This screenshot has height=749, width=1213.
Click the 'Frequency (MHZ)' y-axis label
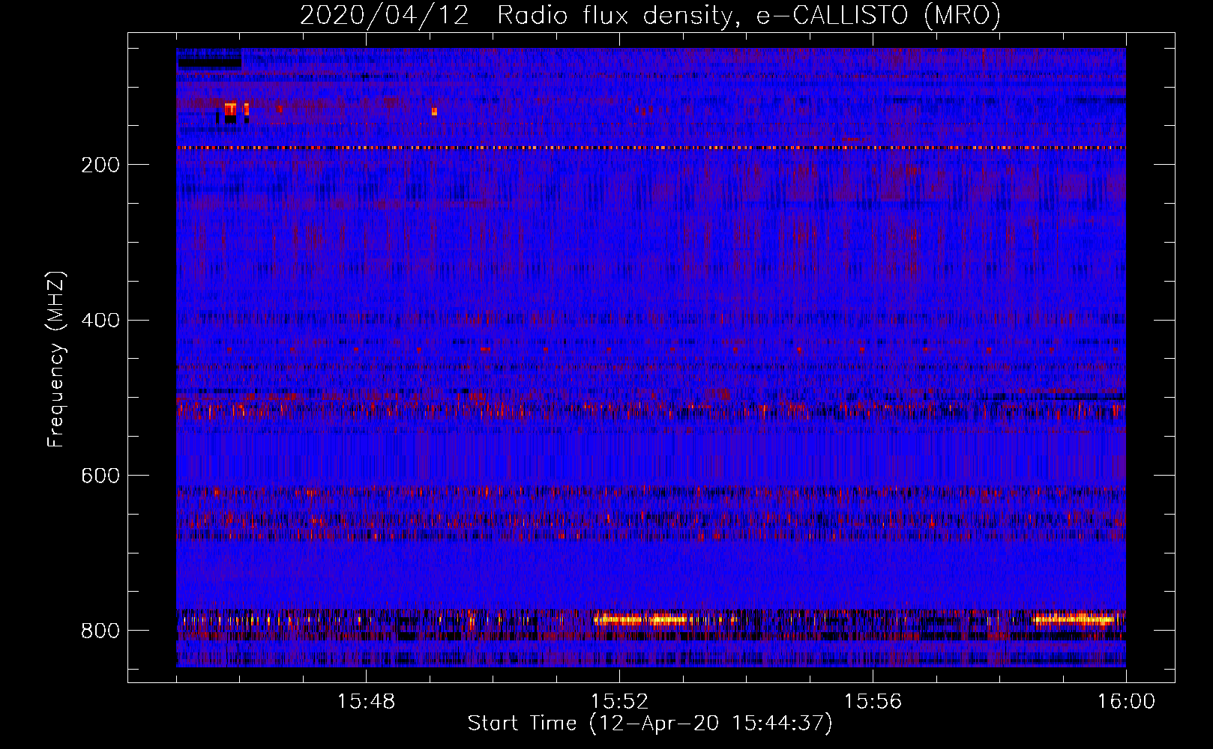pos(56,360)
